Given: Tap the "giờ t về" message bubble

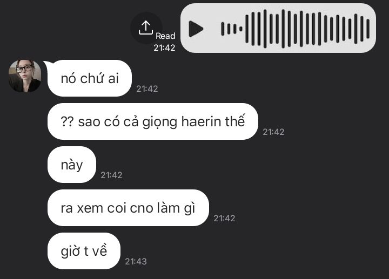Looking at the screenshot, I should [84, 251].
